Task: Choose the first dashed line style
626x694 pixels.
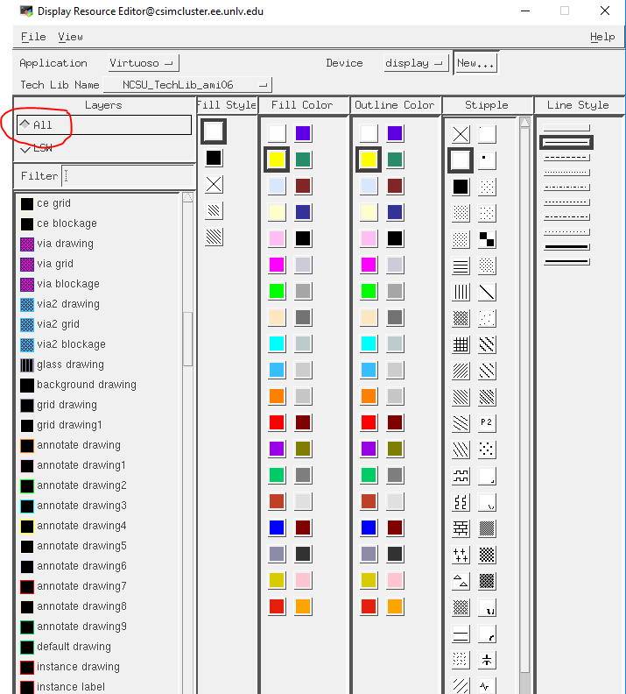Action: (566, 157)
